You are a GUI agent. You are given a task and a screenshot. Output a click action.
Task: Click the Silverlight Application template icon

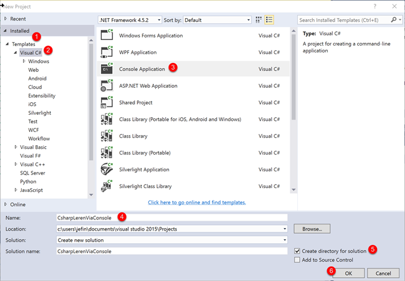click(x=107, y=169)
